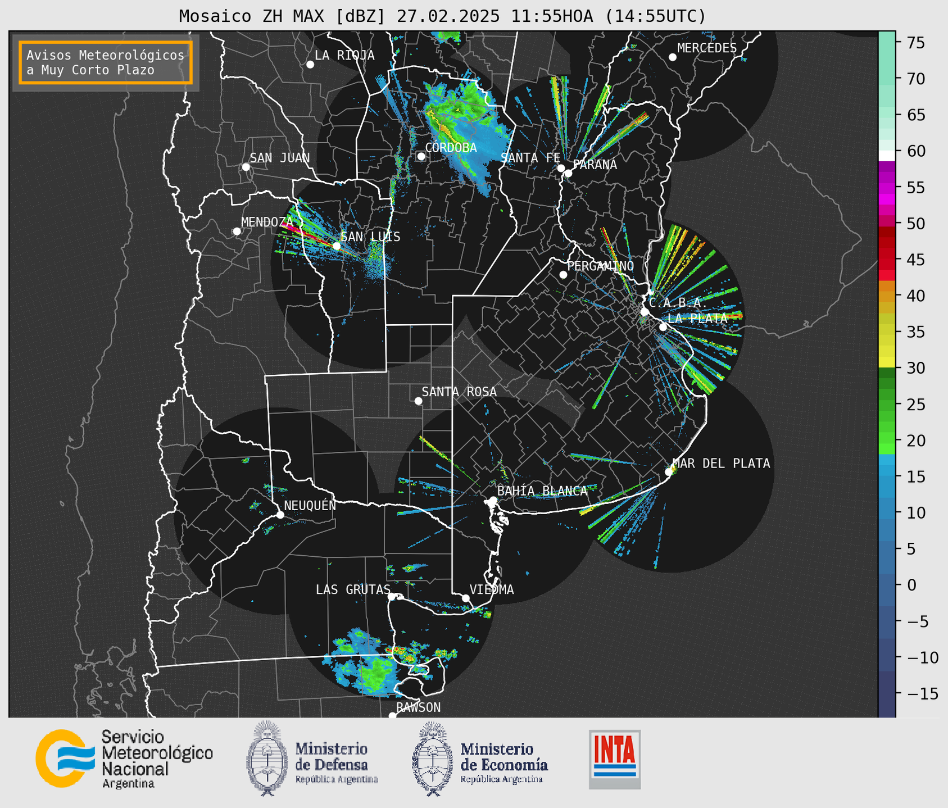Click the C.A.B.A. city marker
The width and height of the screenshot is (948, 808).
point(645,312)
